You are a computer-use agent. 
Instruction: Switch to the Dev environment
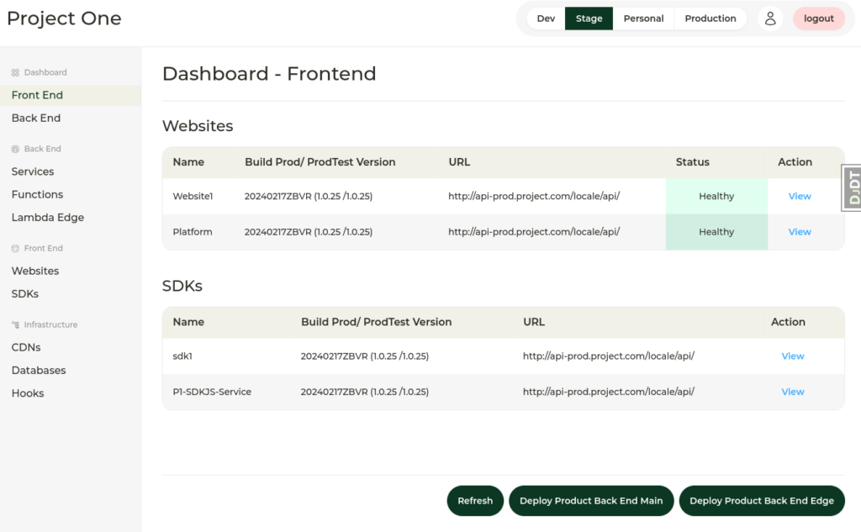pyautogui.click(x=546, y=18)
